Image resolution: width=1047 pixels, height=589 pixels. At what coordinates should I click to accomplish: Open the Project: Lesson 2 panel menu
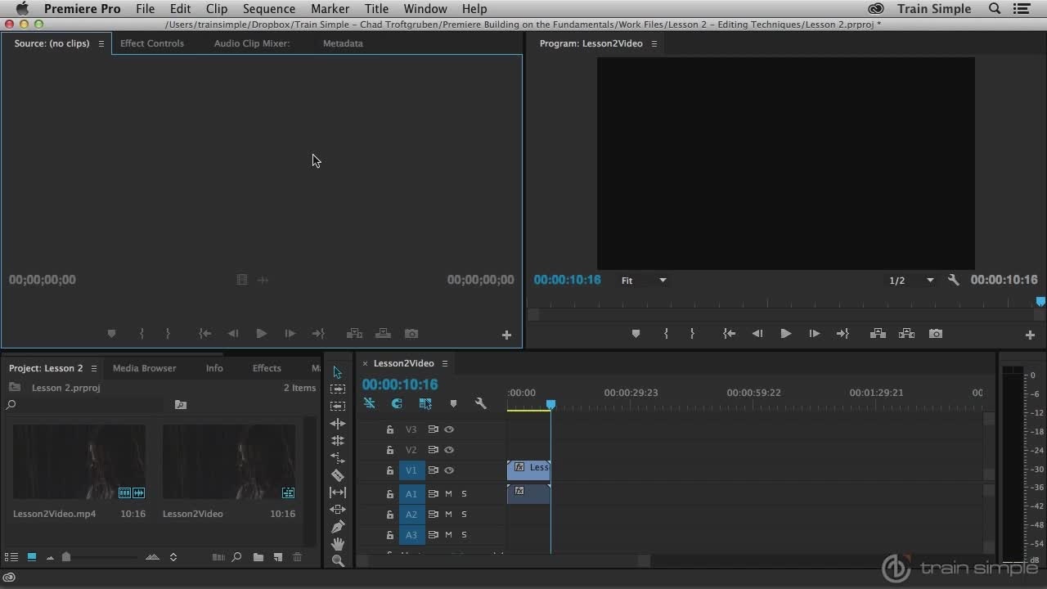click(94, 368)
